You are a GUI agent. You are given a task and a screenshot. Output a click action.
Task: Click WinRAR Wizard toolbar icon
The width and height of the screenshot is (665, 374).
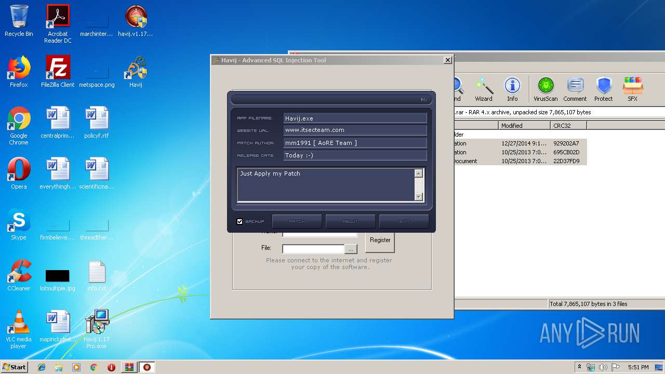click(x=483, y=89)
